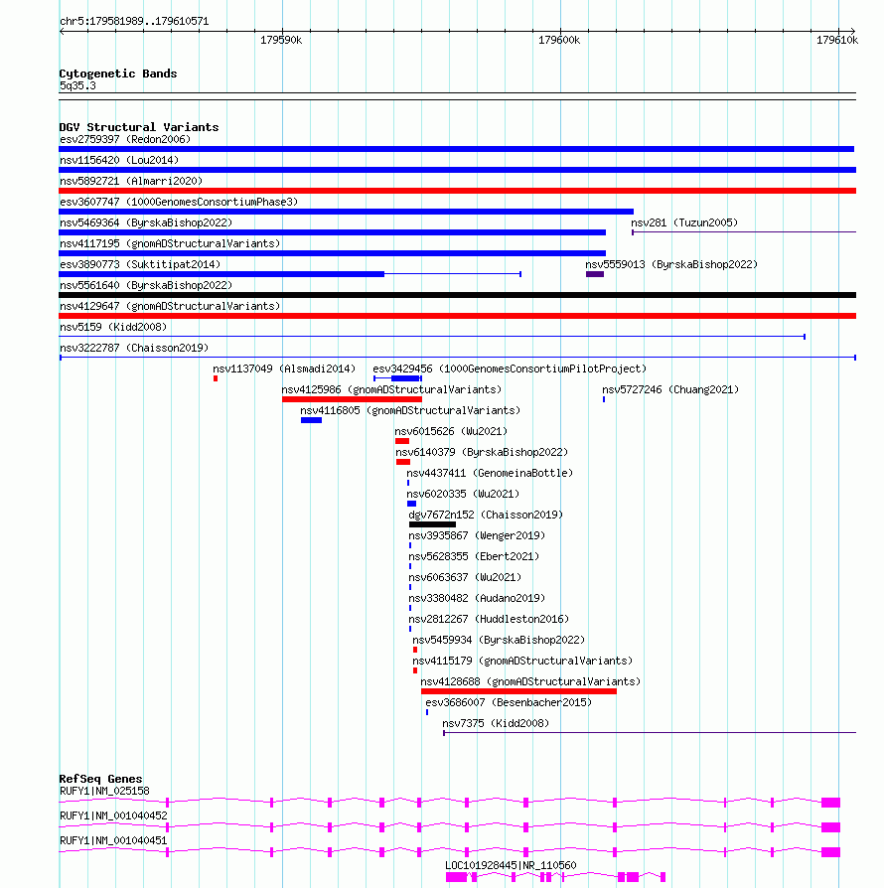The image size is (884, 888).
Task: Click the ruler's right scroll arrow
Action: (853, 31)
